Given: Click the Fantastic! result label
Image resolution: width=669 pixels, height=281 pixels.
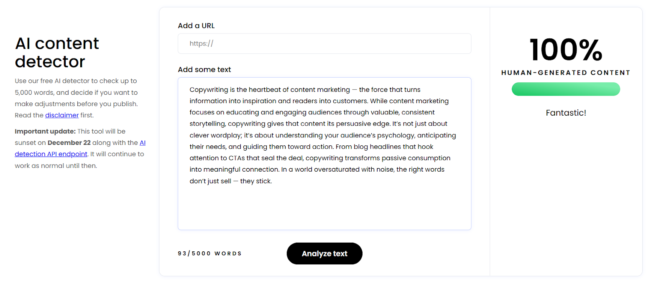Looking at the screenshot, I should coord(565,112).
